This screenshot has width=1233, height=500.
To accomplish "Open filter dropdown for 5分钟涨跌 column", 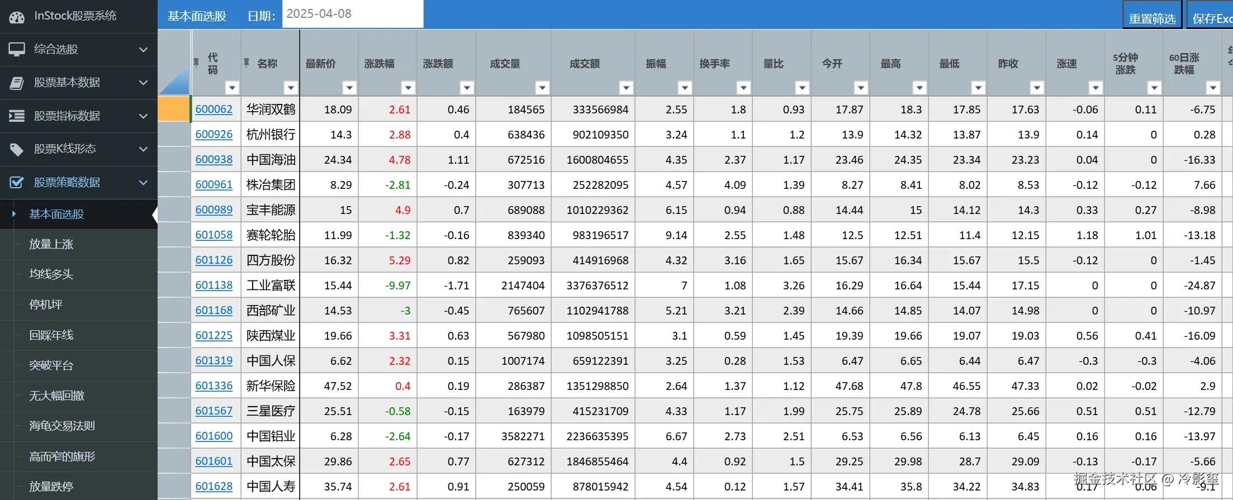I will 1154,88.
